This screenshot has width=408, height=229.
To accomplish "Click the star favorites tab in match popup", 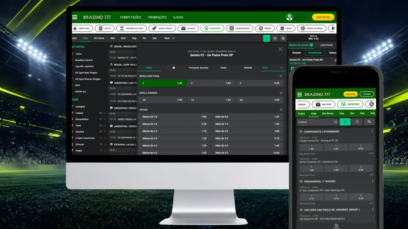I will [x=174, y=68].
